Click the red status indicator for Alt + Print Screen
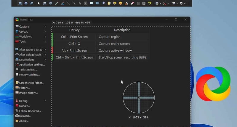Image resolution: width=237 pixels, height=127 pixels. 52,50
